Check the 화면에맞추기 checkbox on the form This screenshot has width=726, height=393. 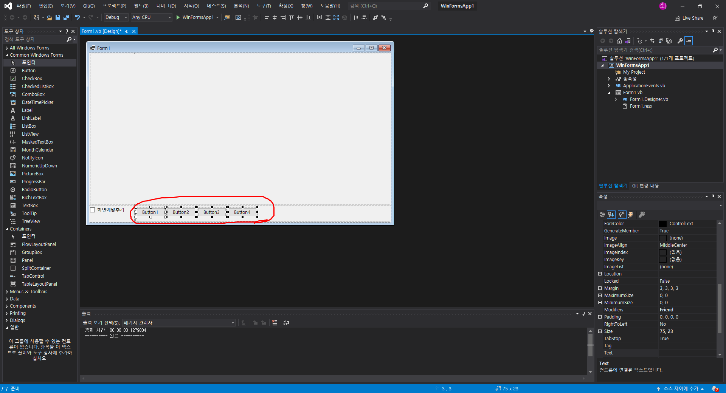click(x=93, y=210)
